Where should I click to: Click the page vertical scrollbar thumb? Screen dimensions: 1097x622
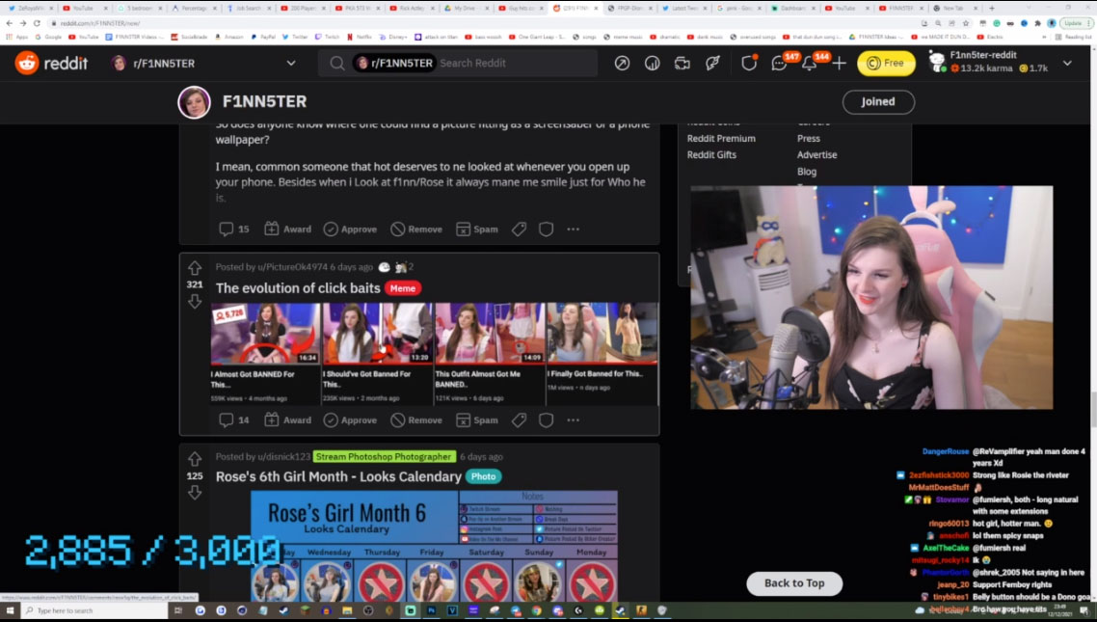click(1092, 409)
